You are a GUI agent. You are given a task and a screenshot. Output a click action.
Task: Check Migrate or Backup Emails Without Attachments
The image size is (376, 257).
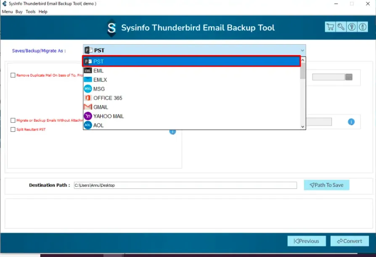click(13, 120)
